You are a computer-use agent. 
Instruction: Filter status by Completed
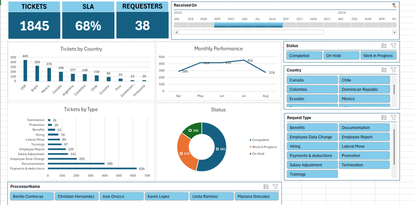pyautogui.click(x=304, y=55)
